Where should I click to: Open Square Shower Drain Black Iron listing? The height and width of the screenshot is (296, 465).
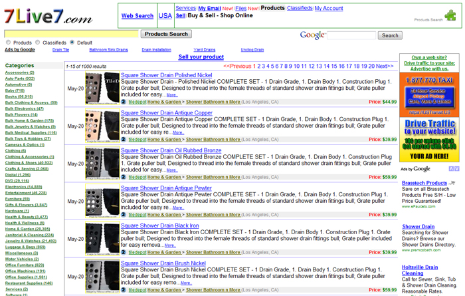click(x=160, y=225)
